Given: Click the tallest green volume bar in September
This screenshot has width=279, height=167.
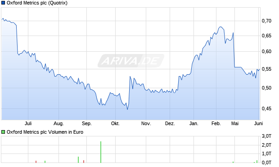Looking at the screenshot, I should [101, 152].
